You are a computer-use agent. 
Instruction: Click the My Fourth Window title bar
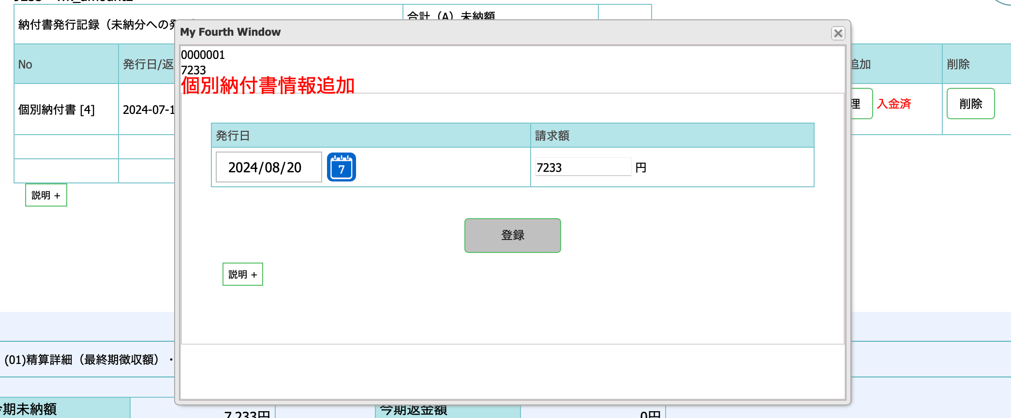[x=484, y=32]
